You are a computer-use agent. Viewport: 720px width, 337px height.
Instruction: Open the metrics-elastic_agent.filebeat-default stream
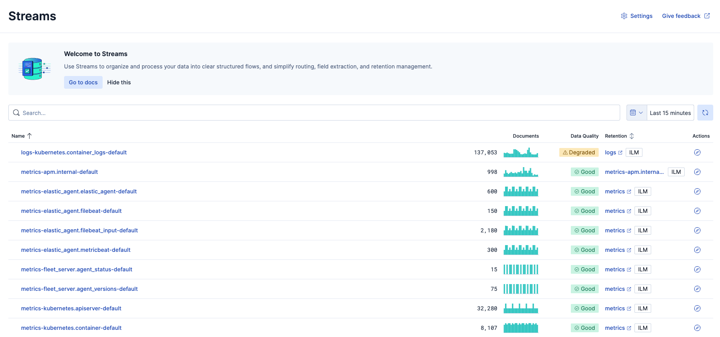pos(71,211)
